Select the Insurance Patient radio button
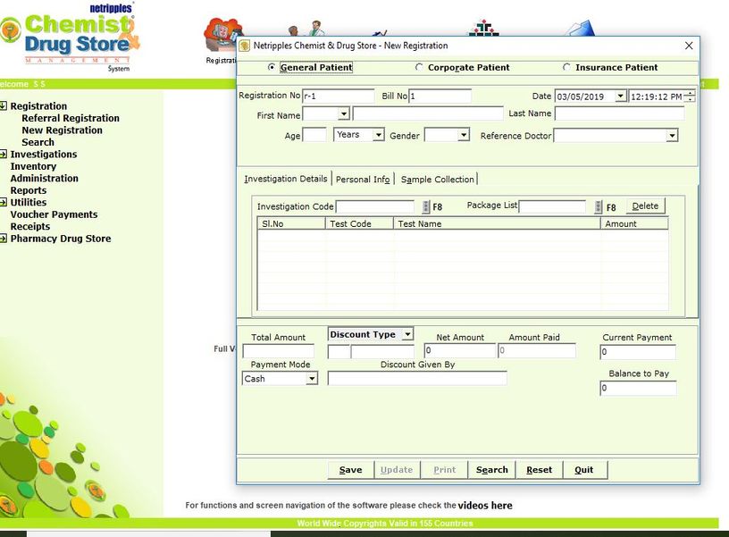The image size is (729, 537). coord(566,67)
